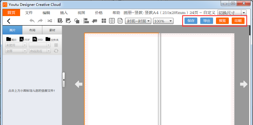Screen dimensions: 253x125
Task: Open the 由远及近 sort order dropdown
Action: tap(40, 51)
